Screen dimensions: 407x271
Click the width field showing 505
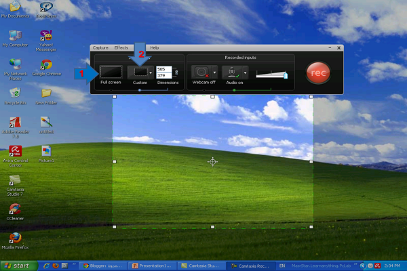coord(163,69)
